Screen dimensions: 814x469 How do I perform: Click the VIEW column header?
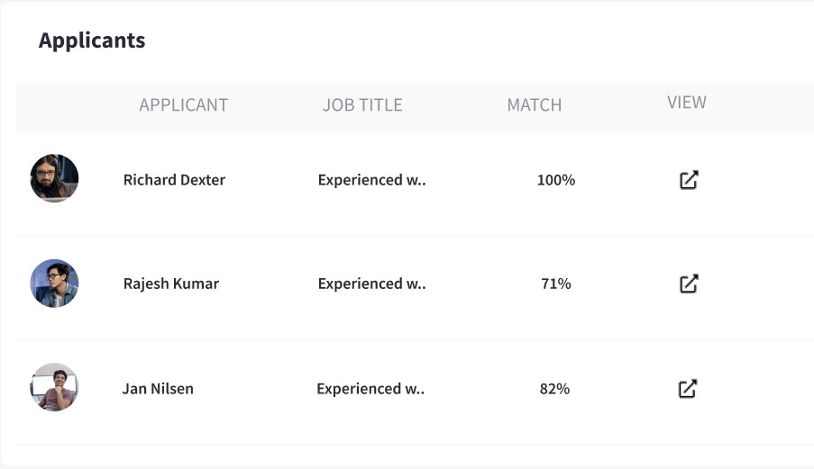pyautogui.click(x=687, y=103)
